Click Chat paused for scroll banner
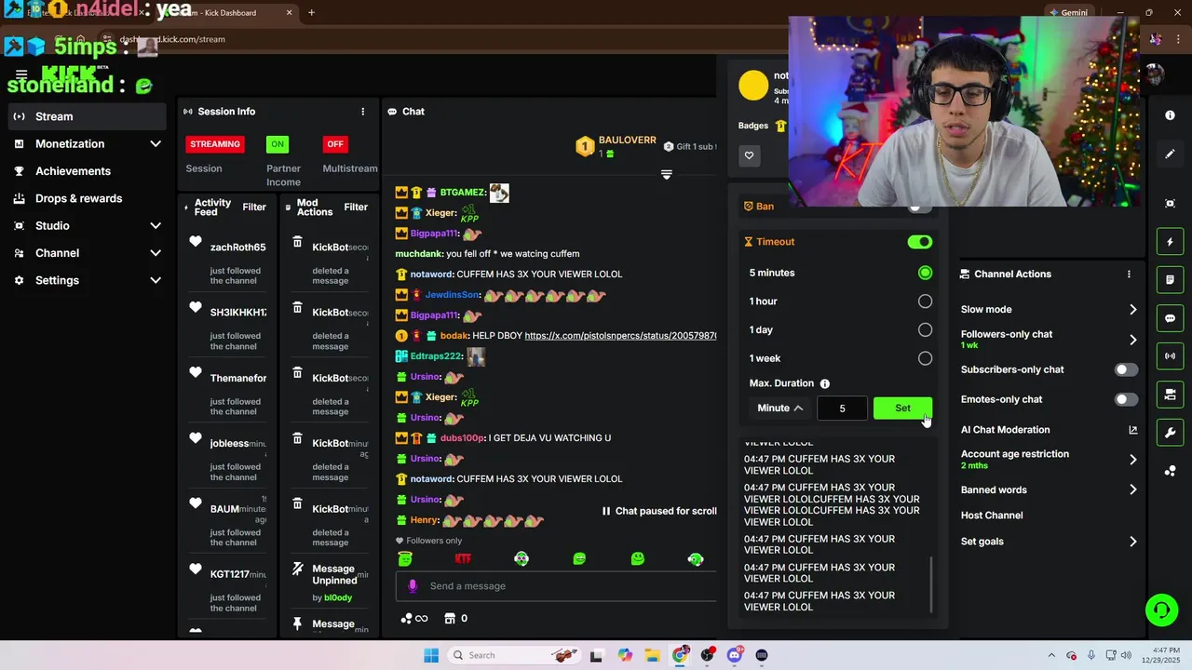This screenshot has width=1192, height=670. (659, 511)
